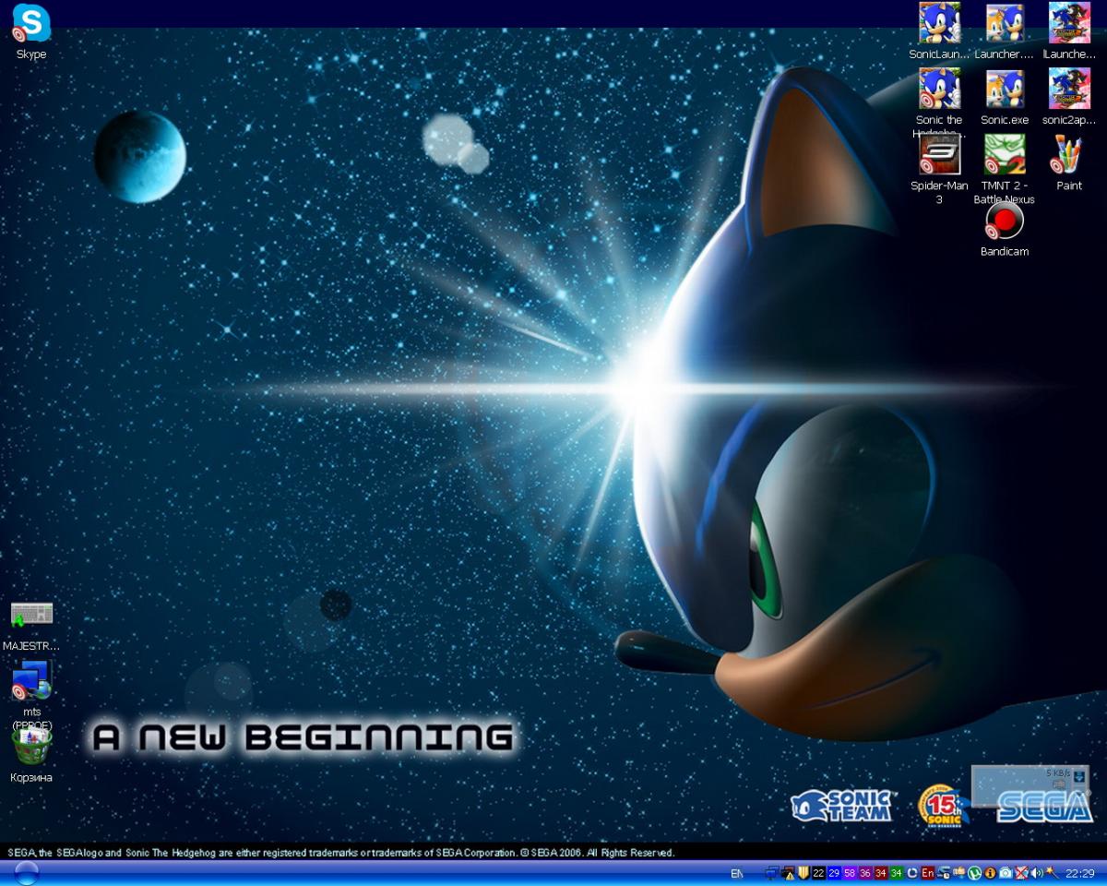Select the Sonic.exe desktop icon
1107x886 pixels.
pyautogui.click(x=1005, y=90)
